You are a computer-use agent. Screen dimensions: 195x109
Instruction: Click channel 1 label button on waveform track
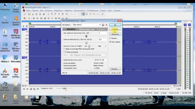(23, 29)
